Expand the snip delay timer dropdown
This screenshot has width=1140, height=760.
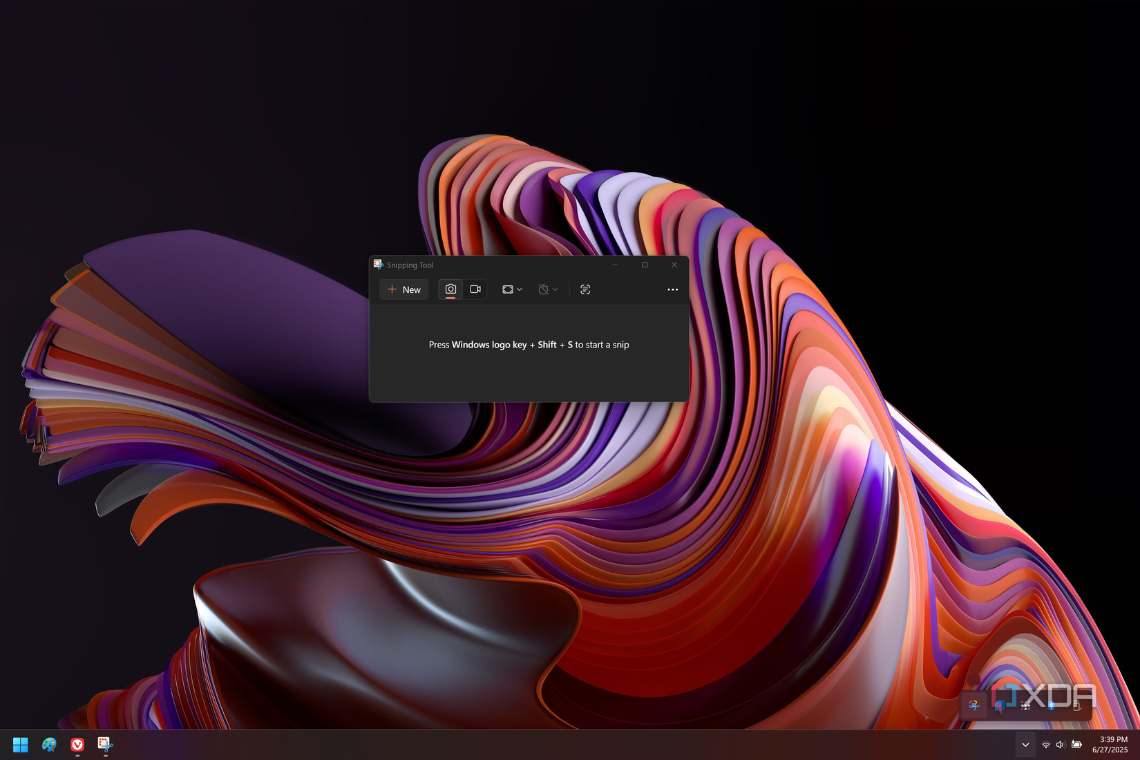pos(547,289)
